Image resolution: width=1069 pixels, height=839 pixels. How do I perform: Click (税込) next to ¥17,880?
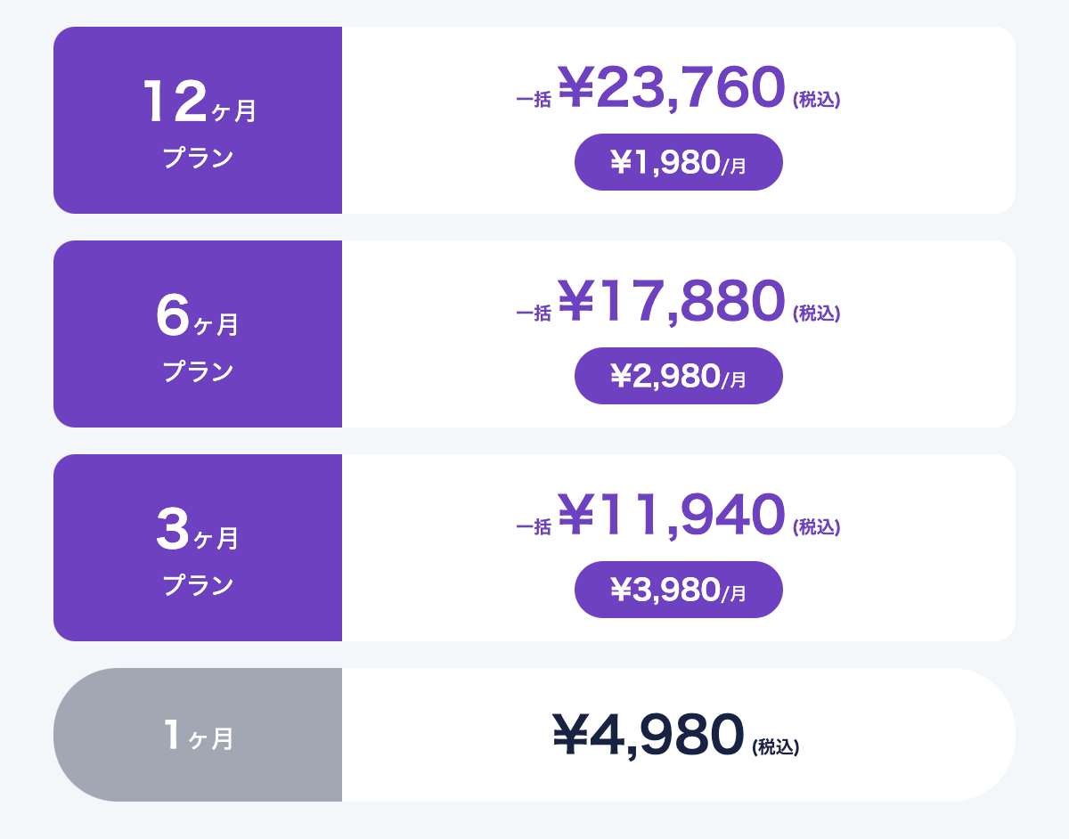[x=817, y=314]
